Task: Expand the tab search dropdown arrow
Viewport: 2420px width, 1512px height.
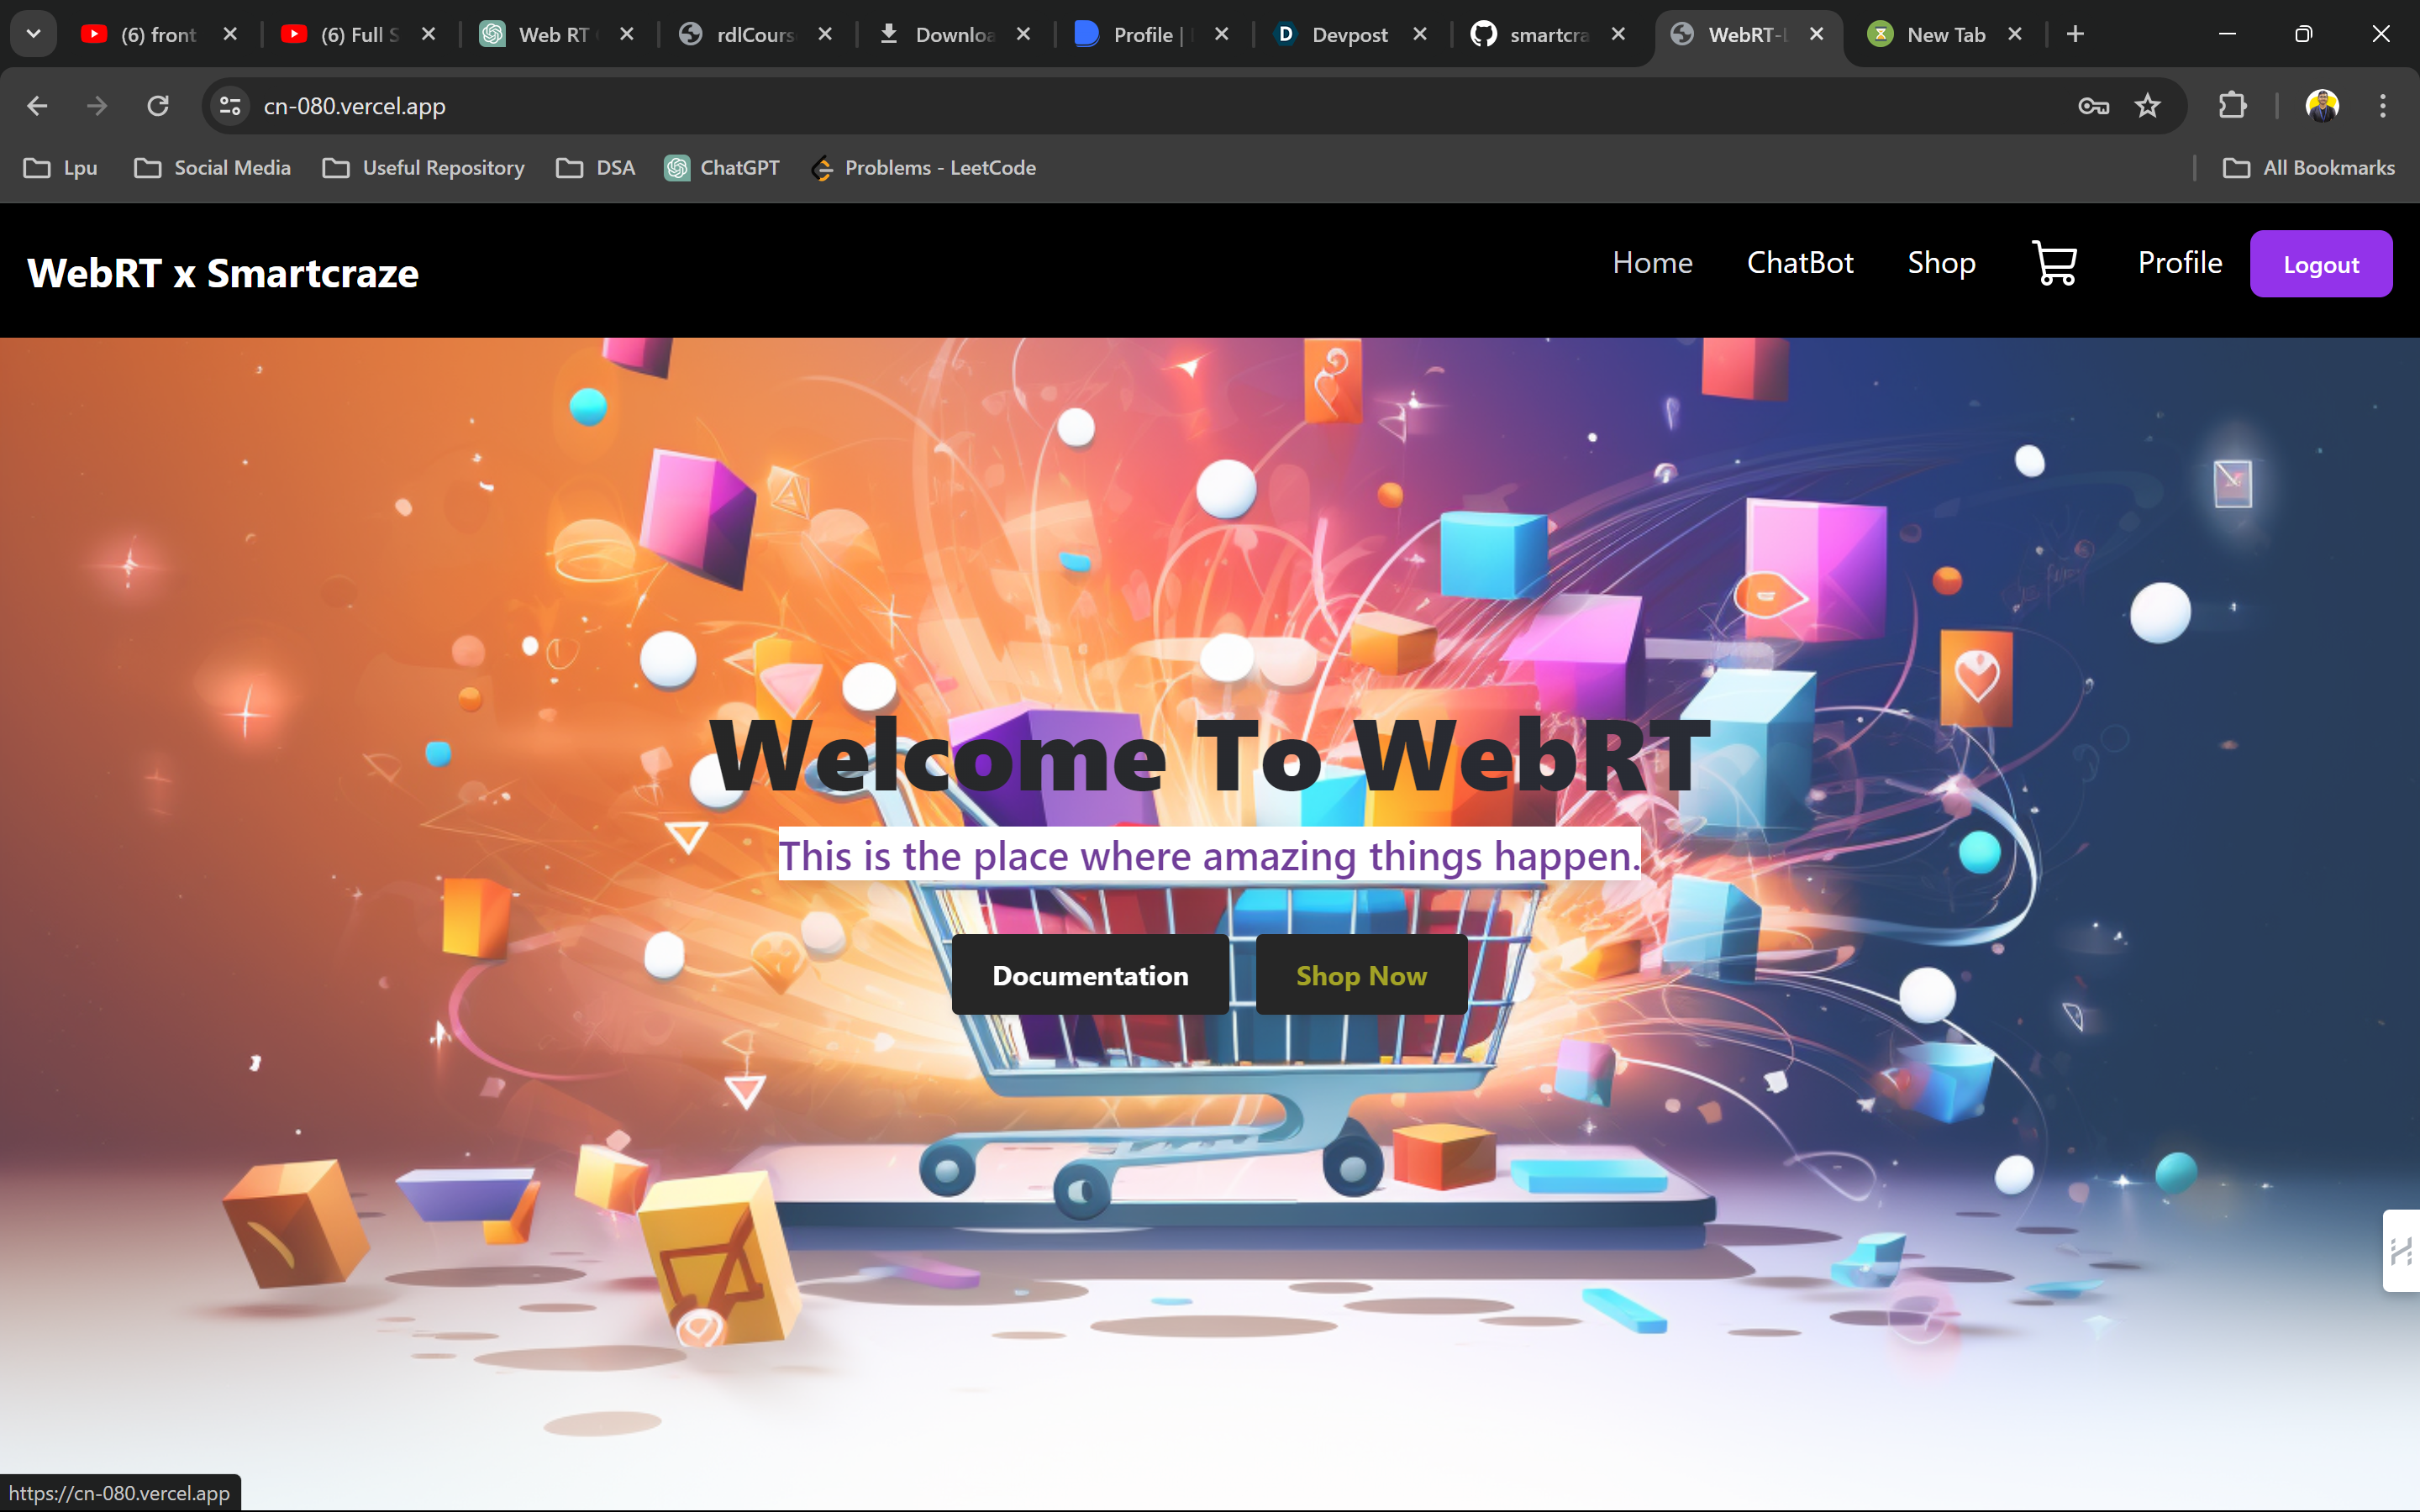Action: [x=33, y=34]
